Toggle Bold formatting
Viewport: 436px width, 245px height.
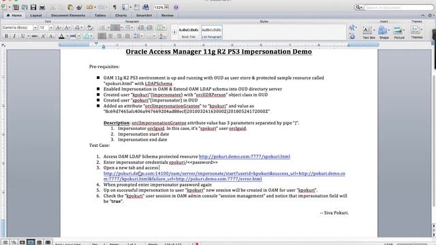point(6,36)
